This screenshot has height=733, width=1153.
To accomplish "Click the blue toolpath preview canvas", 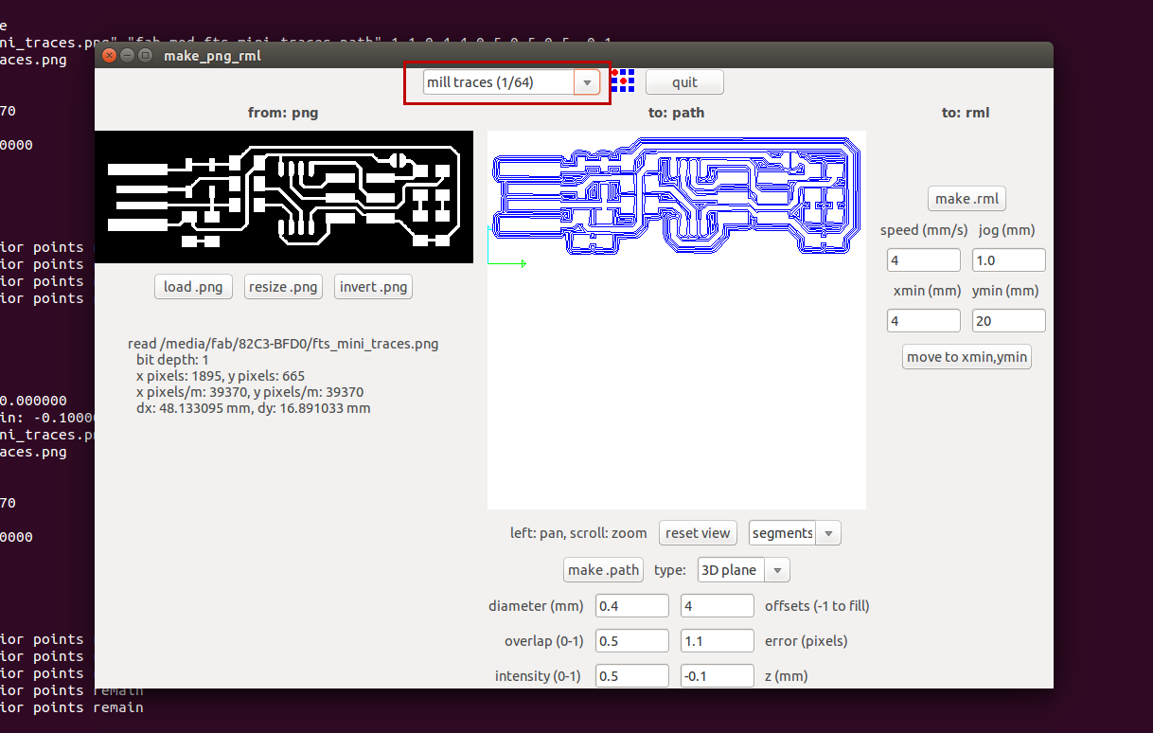I will [676, 320].
